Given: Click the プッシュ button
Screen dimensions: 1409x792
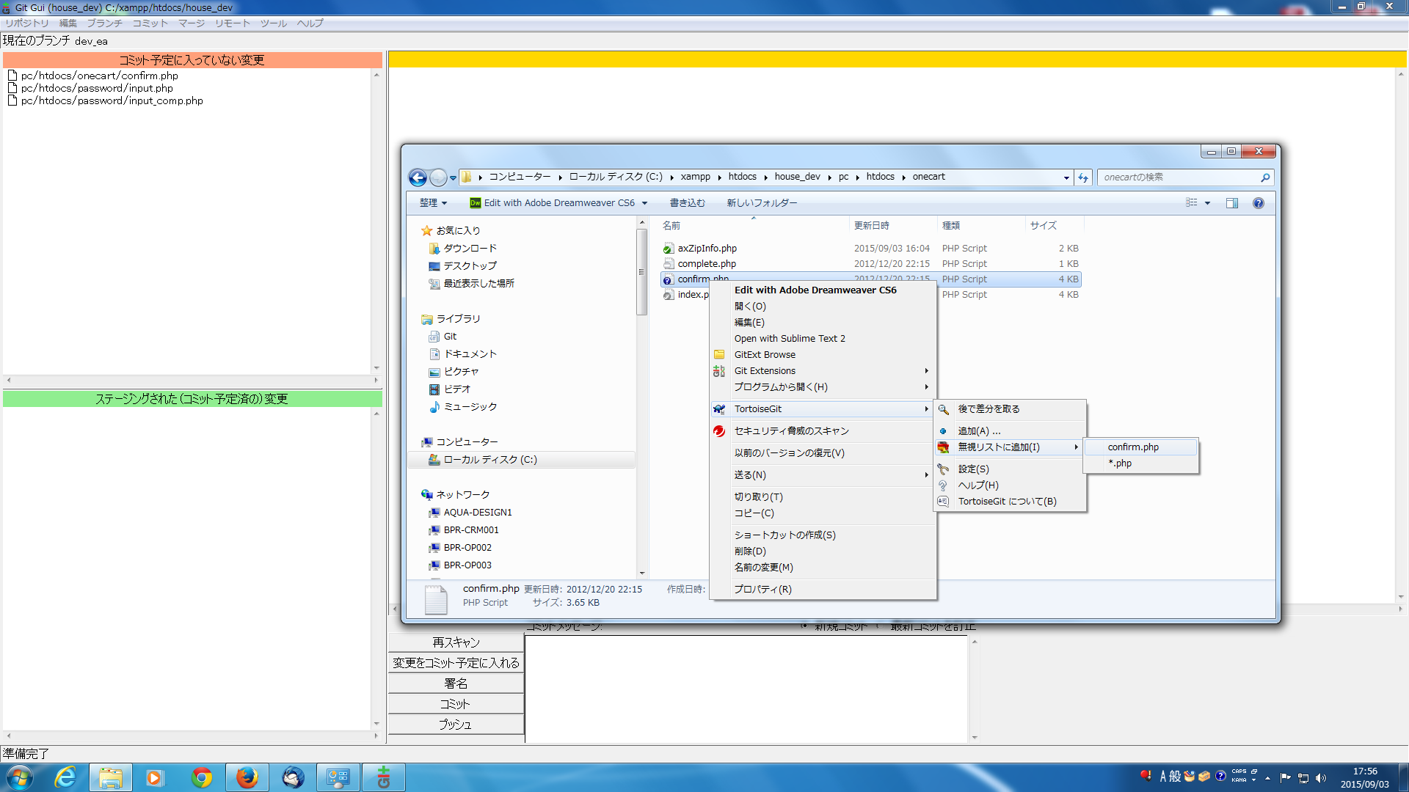Looking at the screenshot, I should pyautogui.click(x=455, y=725).
